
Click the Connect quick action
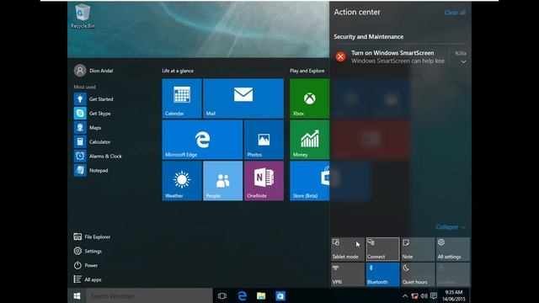pyautogui.click(x=382, y=249)
